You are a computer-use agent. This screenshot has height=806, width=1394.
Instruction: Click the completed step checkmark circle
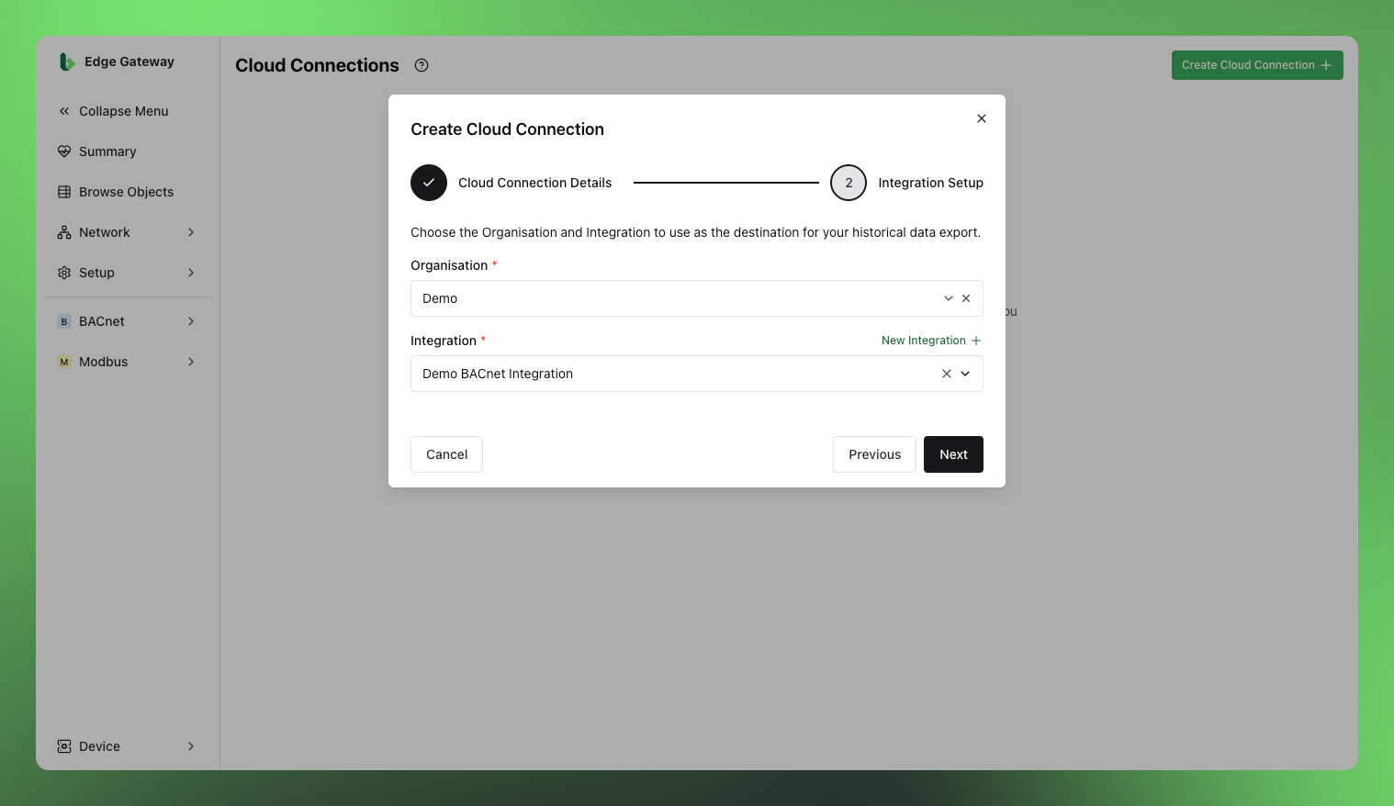429,183
